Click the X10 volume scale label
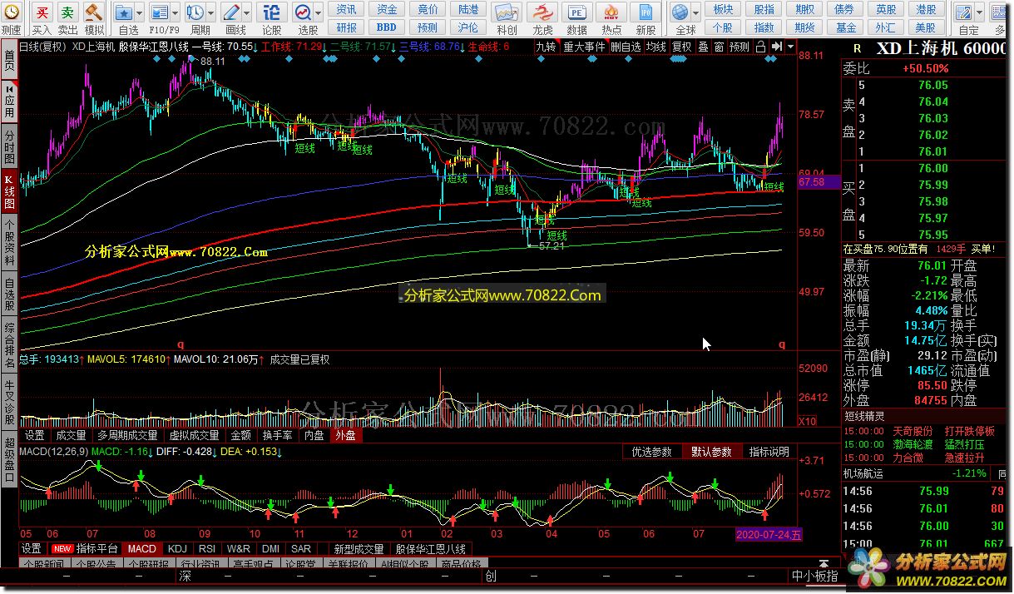Image resolution: width=1014 pixels, height=594 pixels. [807, 422]
